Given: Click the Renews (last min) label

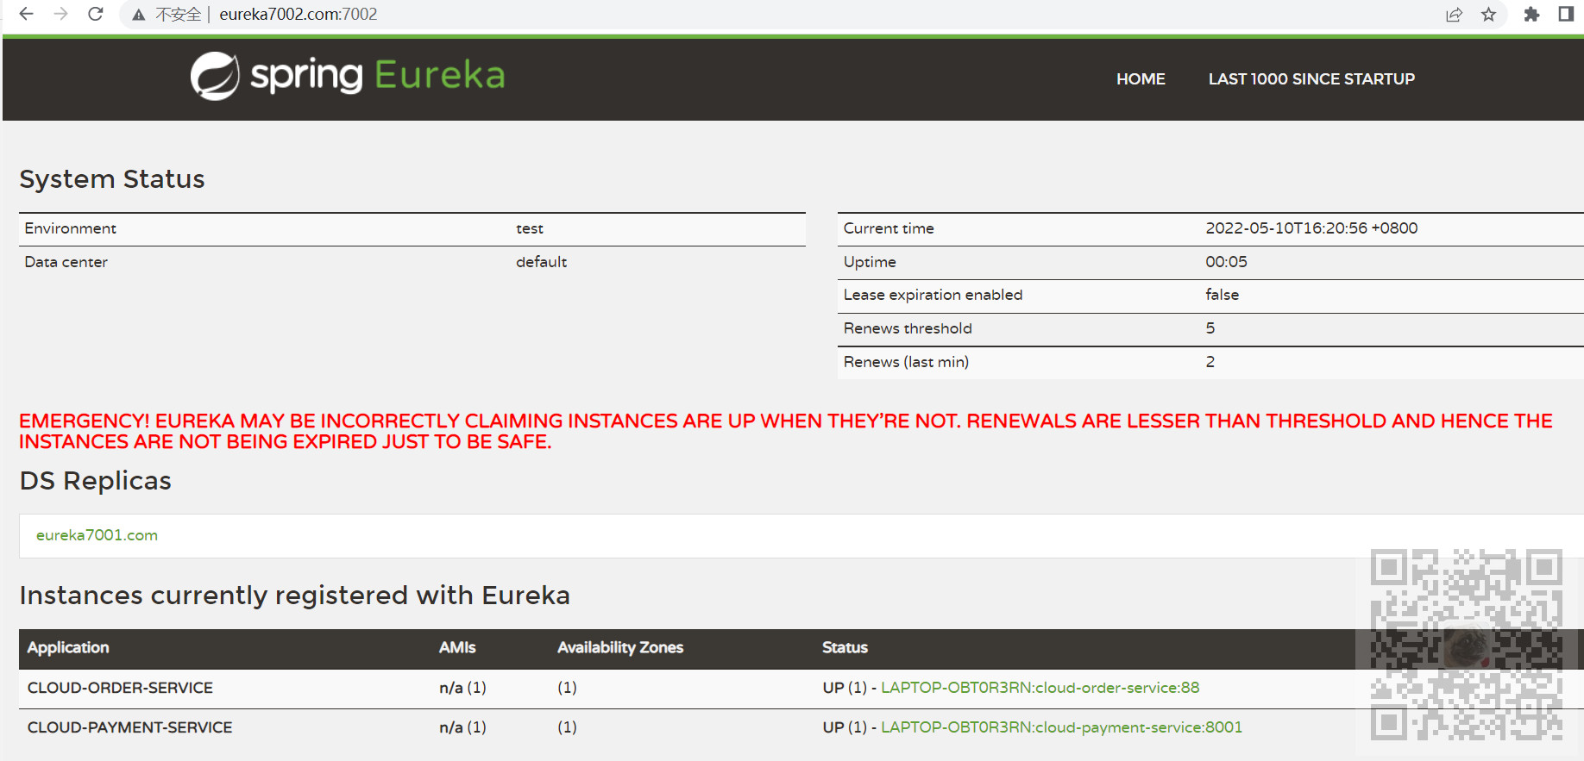Looking at the screenshot, I should 906,362.
